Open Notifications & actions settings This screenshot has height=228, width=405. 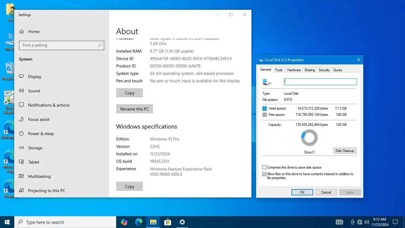pyautogui.click(x=44, y=105)
